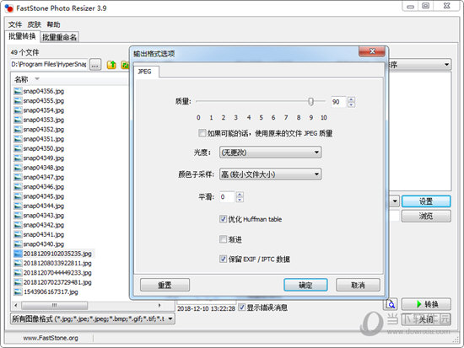This screenshot has width=464, height=348.
Task: Select file 20181209102035235.jpg
Action: coord(57,254)
